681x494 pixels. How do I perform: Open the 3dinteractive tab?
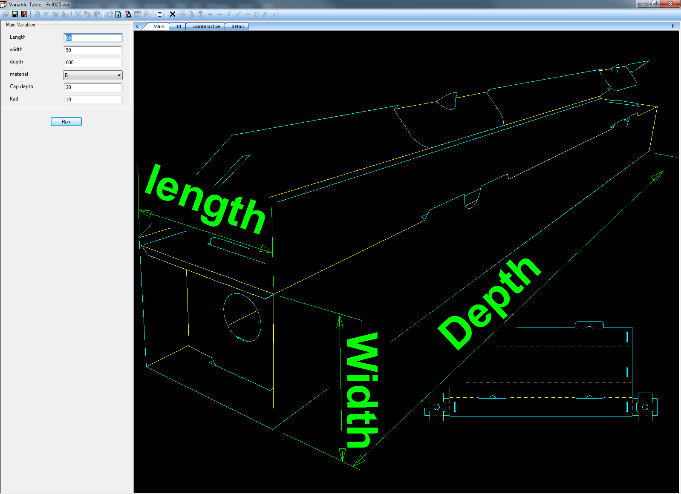pos(206,26)
